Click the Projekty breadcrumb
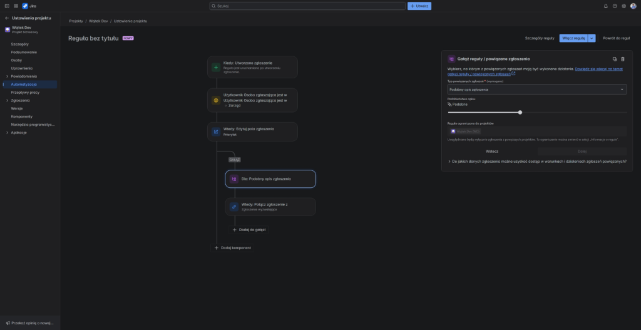Image resolution: width=641 pixels, height=330 pixels. point(76,21)
